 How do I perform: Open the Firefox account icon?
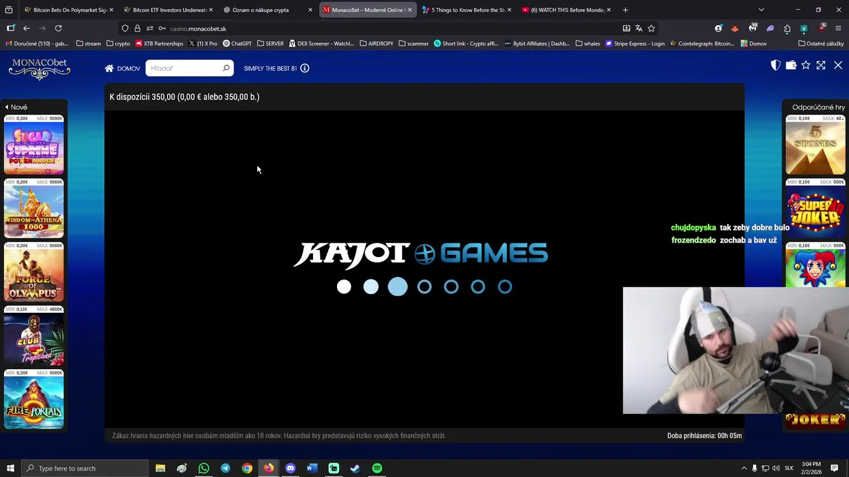click(x=718, y=28)
